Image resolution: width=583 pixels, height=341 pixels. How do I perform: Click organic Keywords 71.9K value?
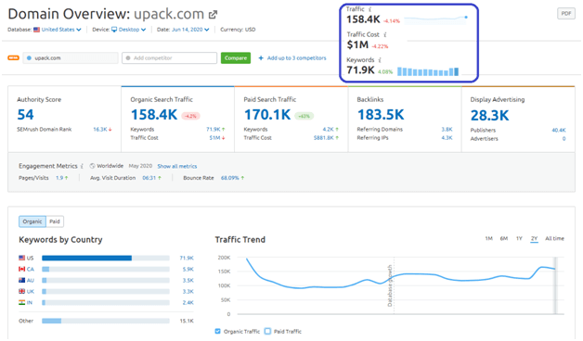pyautogui.click(x=214, y=130)
